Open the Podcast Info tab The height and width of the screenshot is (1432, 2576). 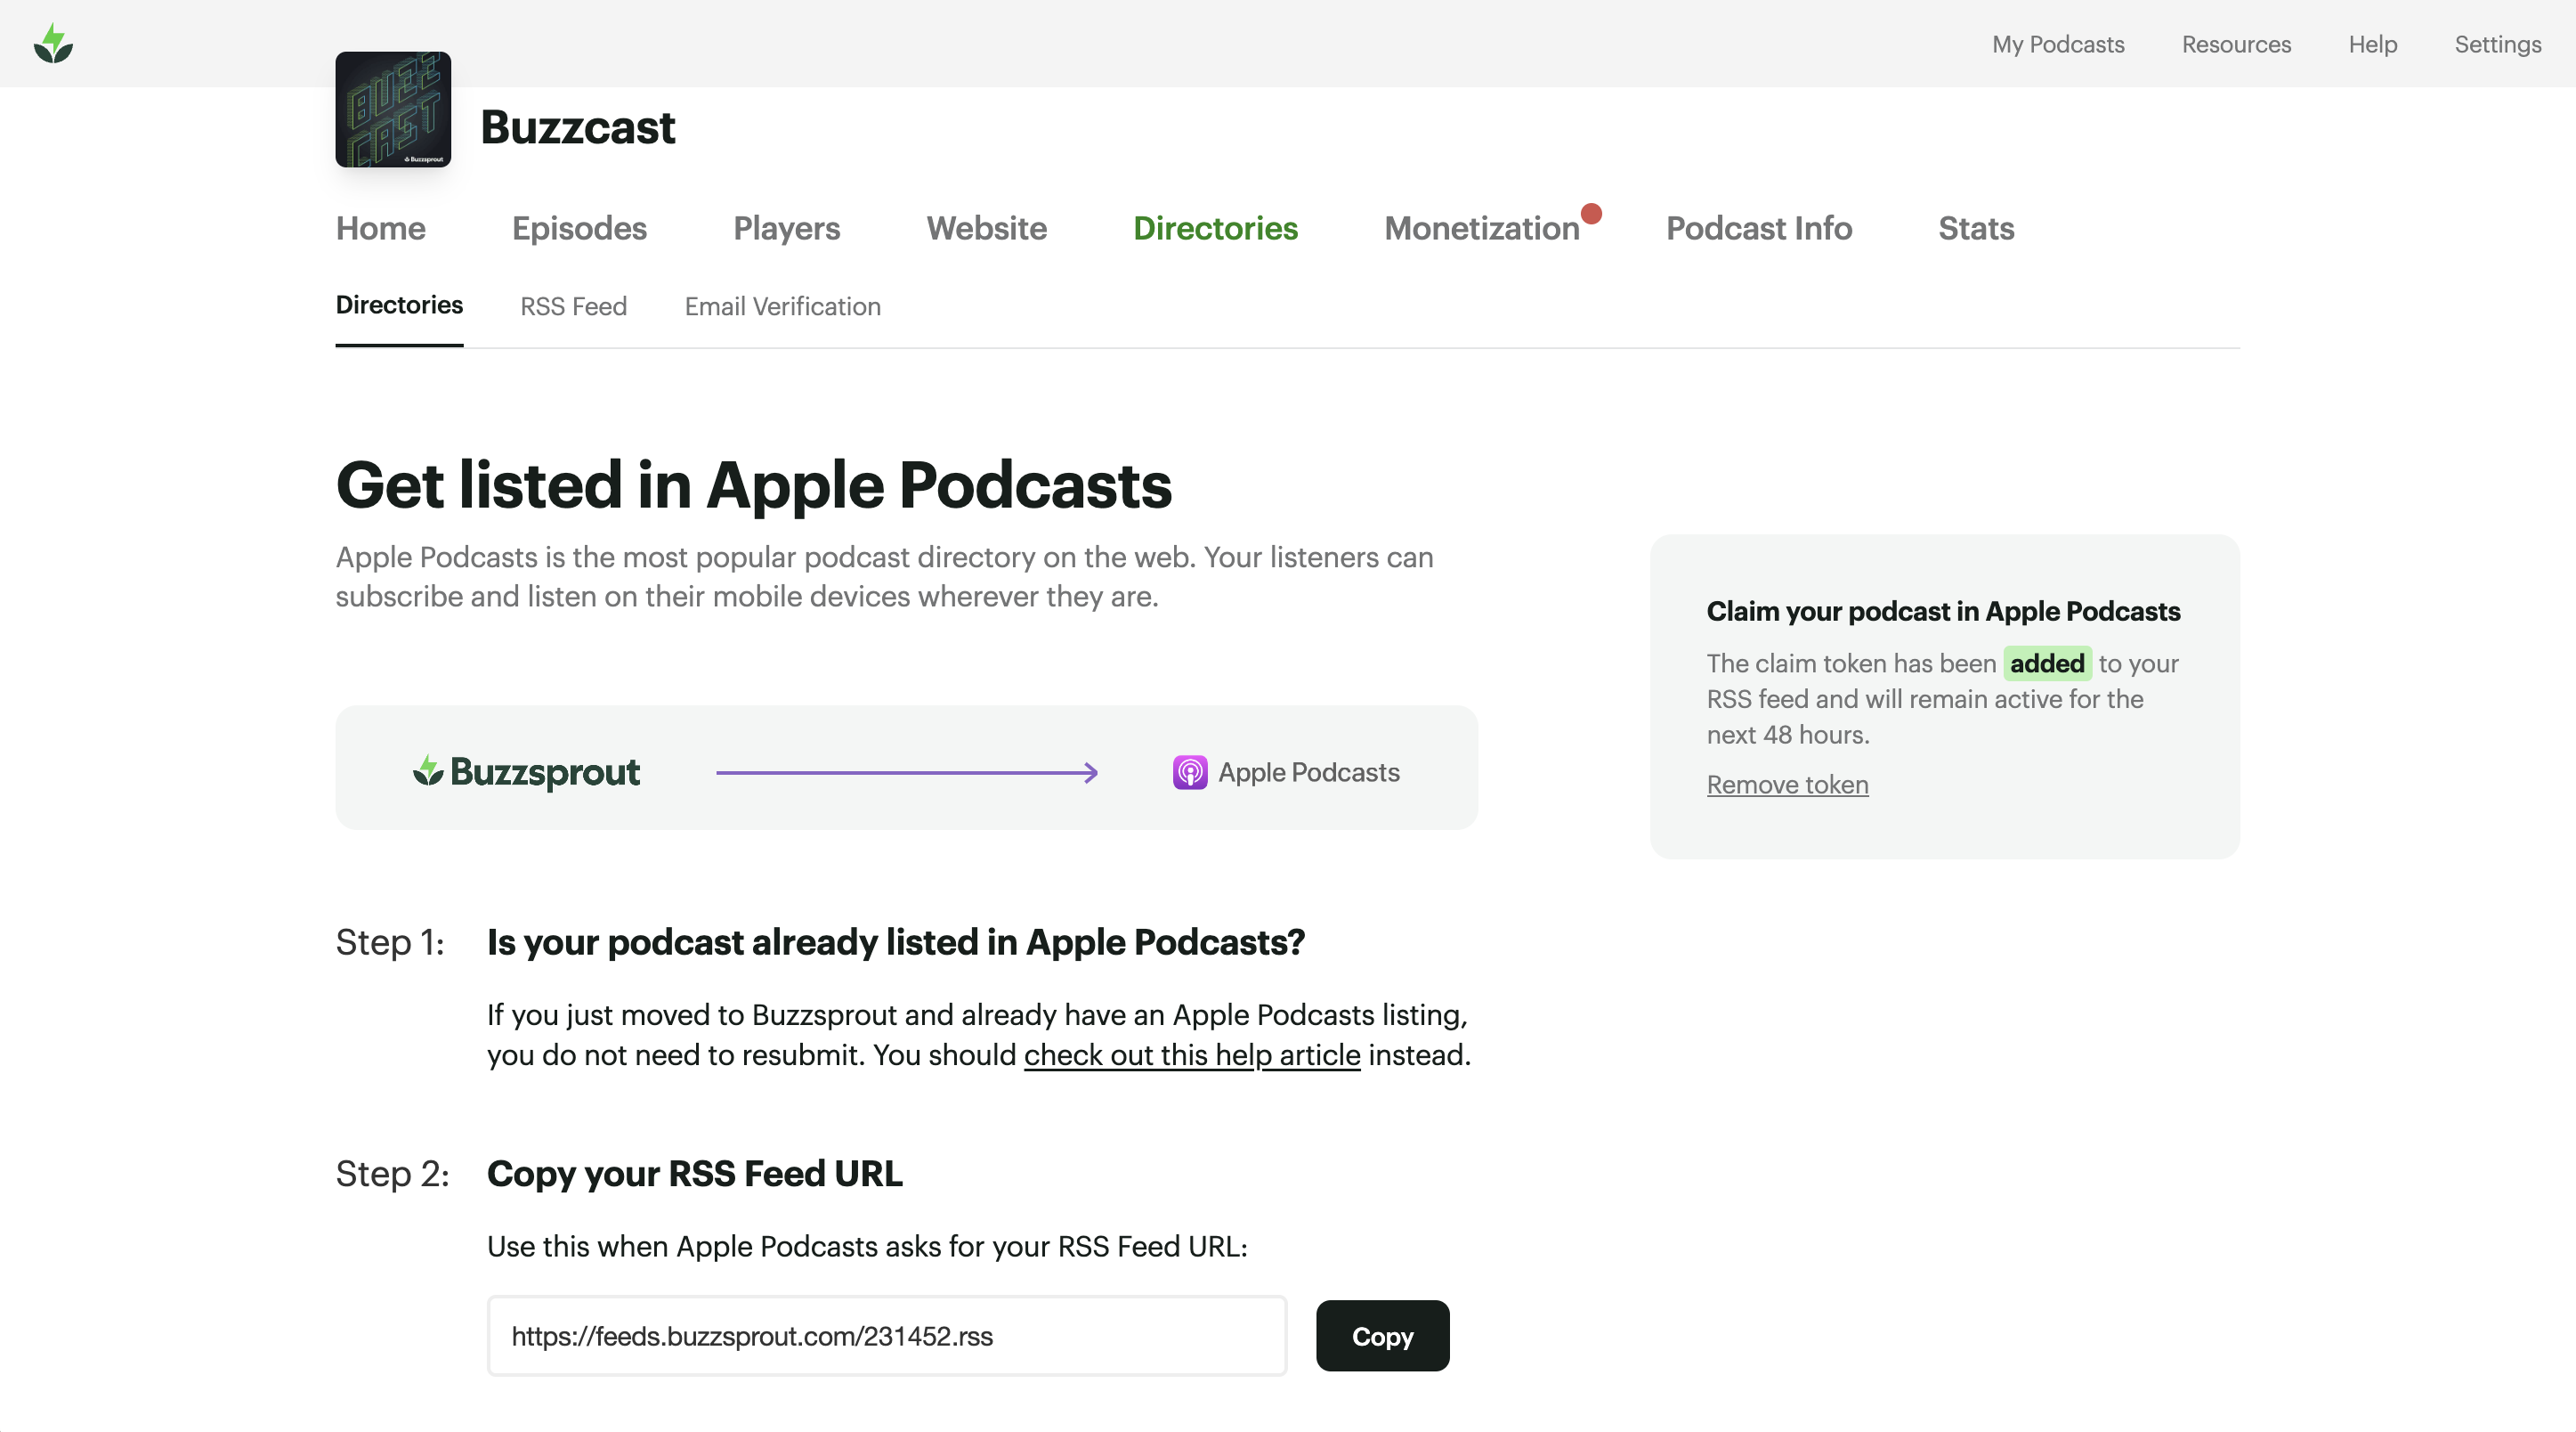pyautogui.click(x=1758, y=228)
